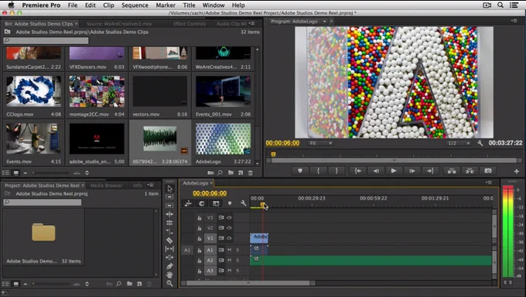Viewport: 526px width, 297px height.
Task: Open playback resolution 1/2 dropdown
Action: (459, 143)
